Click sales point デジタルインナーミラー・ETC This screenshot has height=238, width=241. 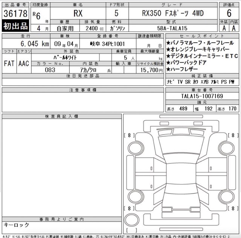click(202, 56)
